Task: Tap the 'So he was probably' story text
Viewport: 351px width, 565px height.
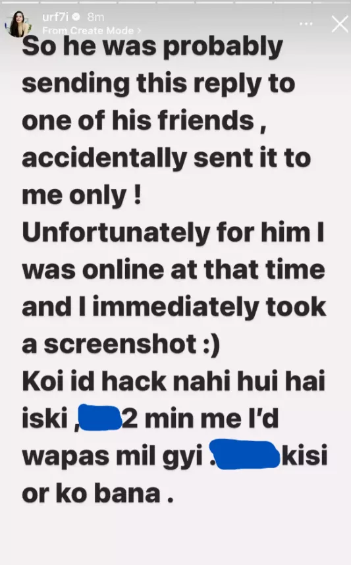Action: [152, 47]
